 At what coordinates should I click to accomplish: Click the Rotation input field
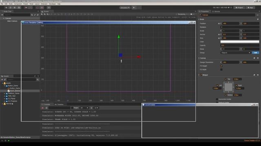click(240, 27)
